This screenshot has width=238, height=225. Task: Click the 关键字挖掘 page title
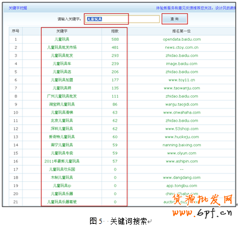point(18,8)
